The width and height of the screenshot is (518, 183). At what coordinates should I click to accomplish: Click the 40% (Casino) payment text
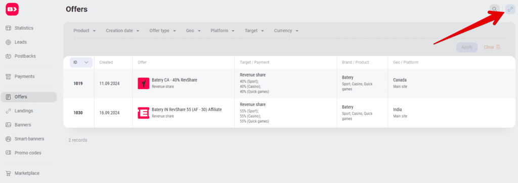click(x=250, y=87)
